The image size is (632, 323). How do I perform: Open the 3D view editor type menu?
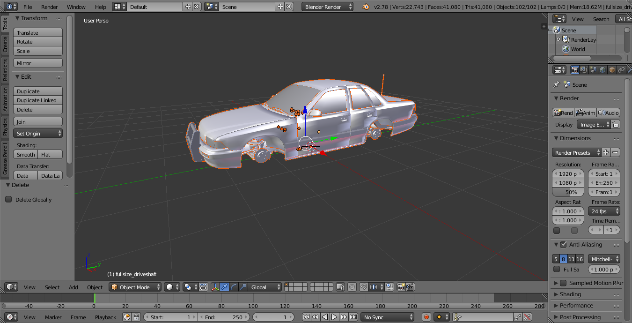[11, 287]
